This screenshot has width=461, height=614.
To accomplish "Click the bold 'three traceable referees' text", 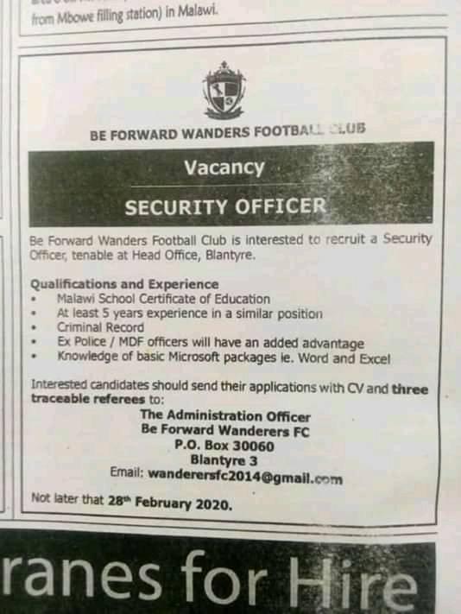I will coord(230,394).
